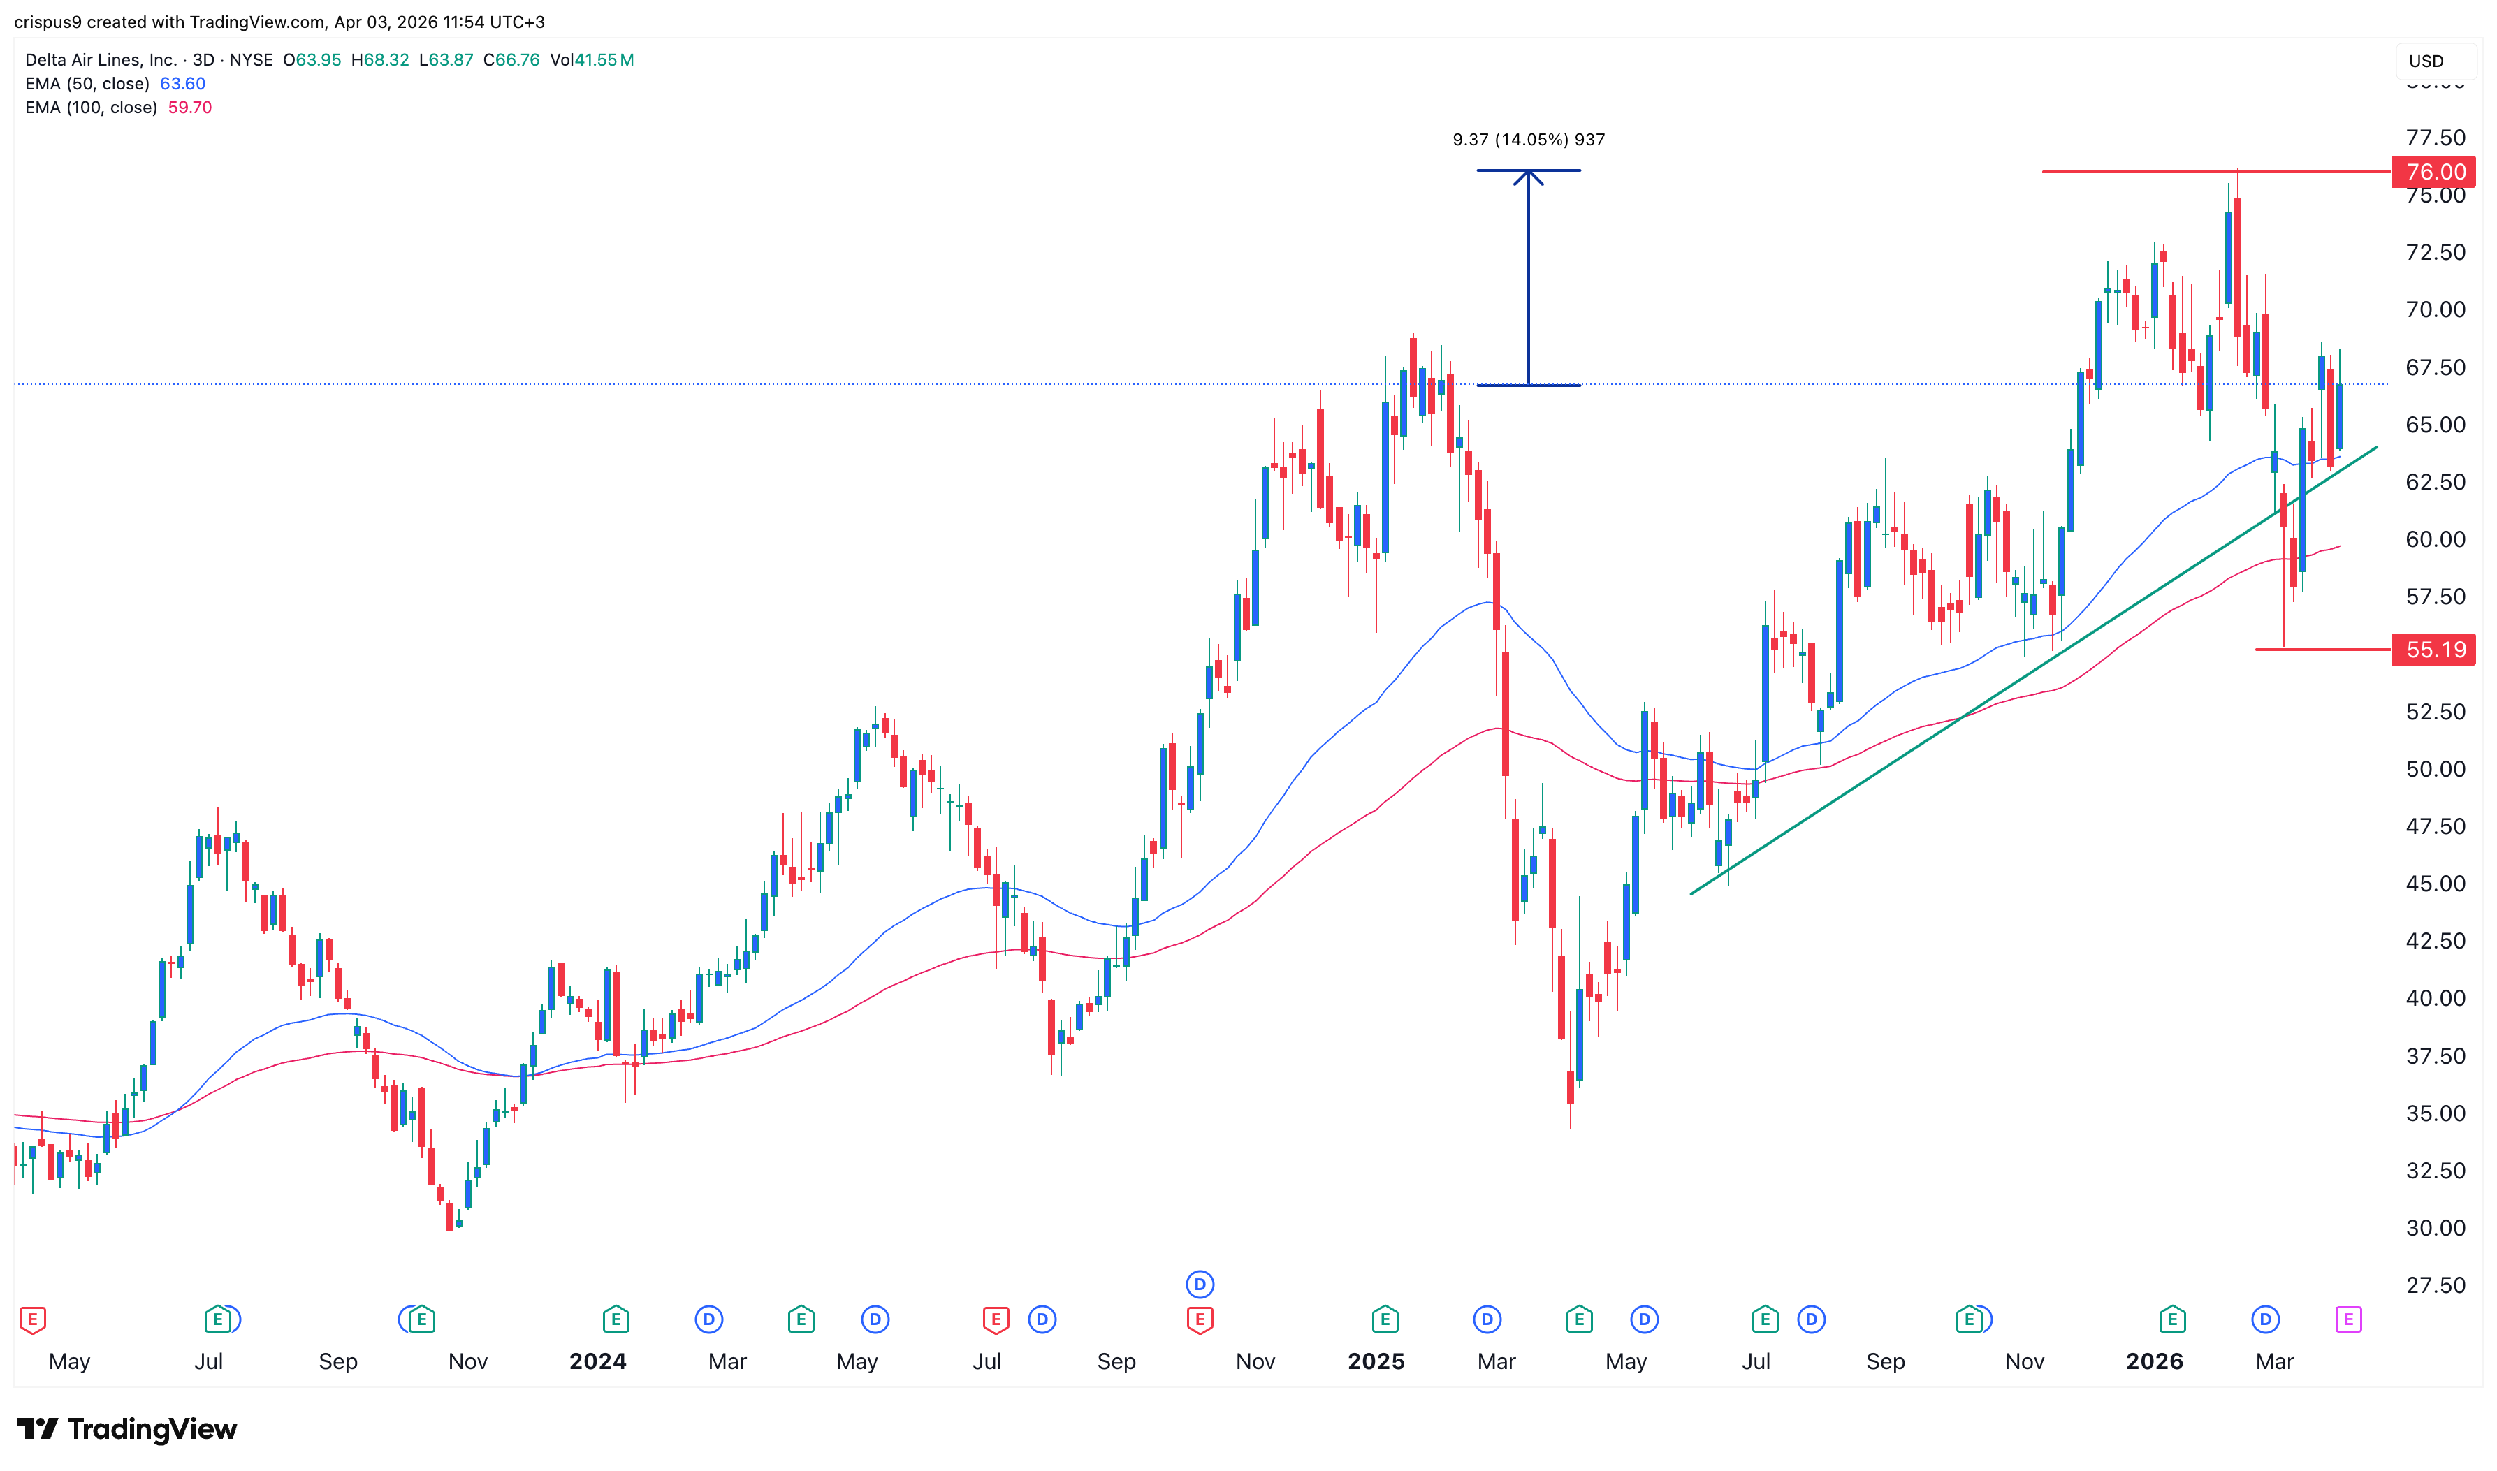Click the earnings marker above the 2025 label
The width and height of the screenshot is (2497, 1471).
pos(1384,1319)
